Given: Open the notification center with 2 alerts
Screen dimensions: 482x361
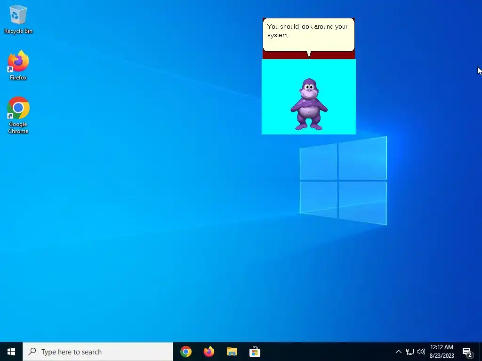Looking at the screenshot, I should 467,352.
